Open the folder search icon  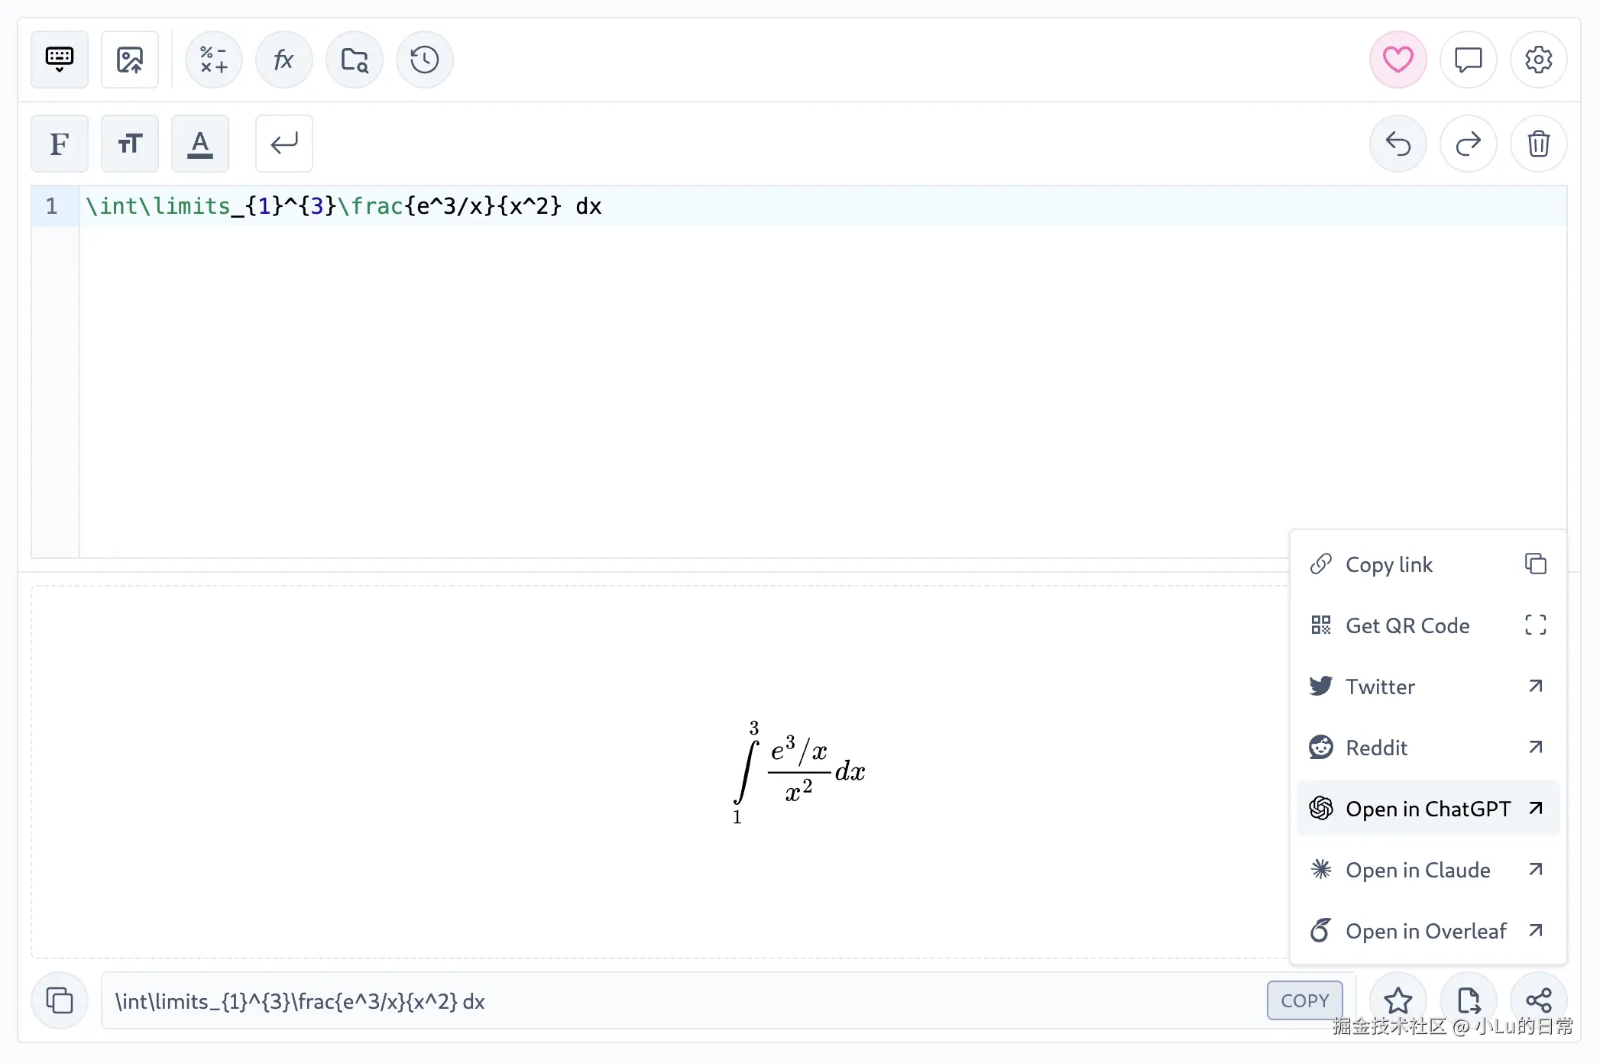point(354,60)
